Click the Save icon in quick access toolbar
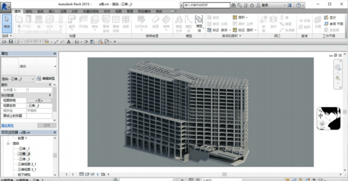This screenshot has width=348, height=181. pos(11,41)
